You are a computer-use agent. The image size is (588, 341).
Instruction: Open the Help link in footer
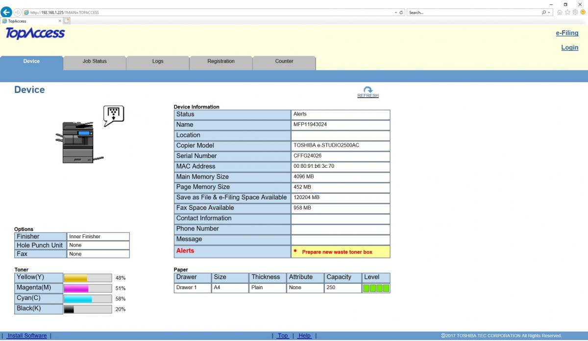(305, 336)
